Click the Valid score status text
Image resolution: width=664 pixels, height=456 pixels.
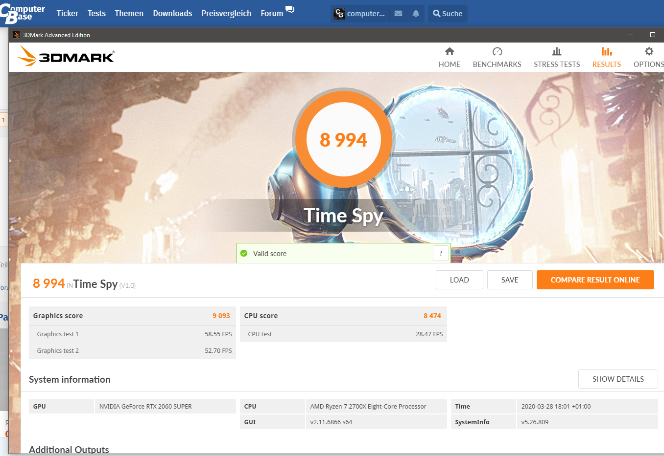pos(270,253)
